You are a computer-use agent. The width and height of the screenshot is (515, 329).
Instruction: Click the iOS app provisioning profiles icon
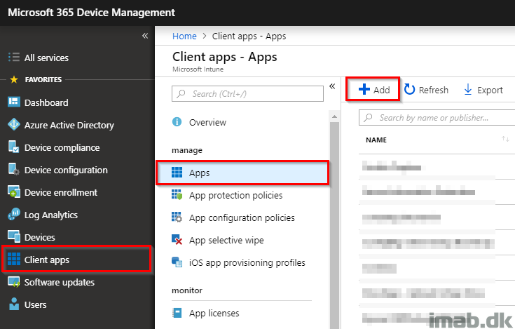pos(177,262)
